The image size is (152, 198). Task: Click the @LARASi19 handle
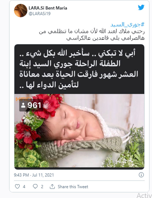point(40,14)
